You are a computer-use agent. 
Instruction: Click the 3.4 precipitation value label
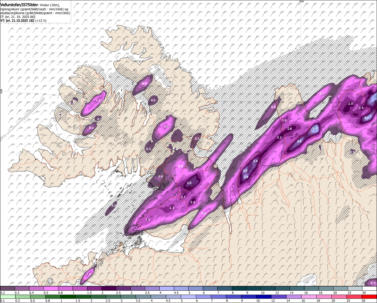255,161
